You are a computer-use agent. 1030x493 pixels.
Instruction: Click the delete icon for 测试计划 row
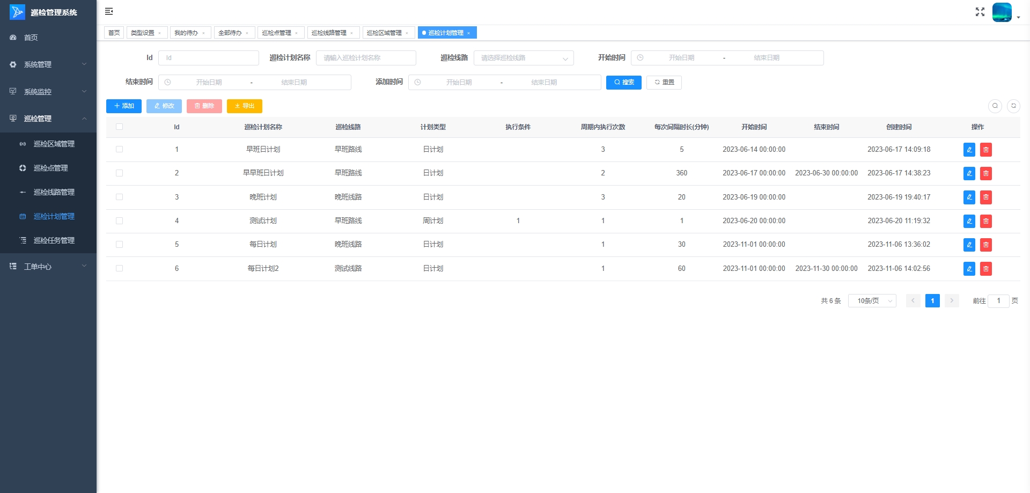[x=985, y=221]
